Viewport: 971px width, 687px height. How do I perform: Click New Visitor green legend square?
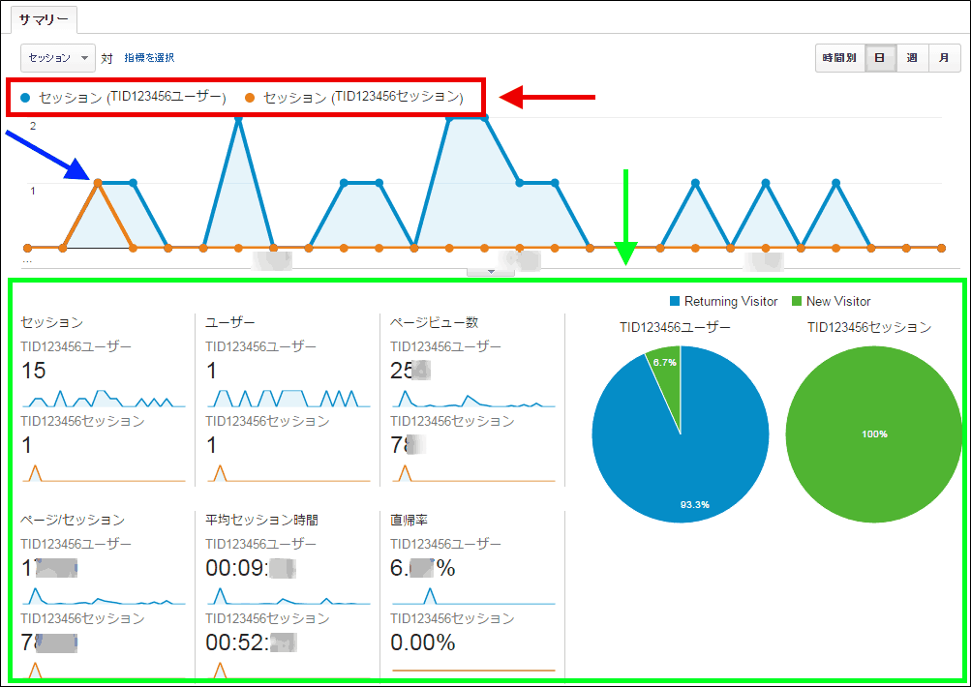797,302
